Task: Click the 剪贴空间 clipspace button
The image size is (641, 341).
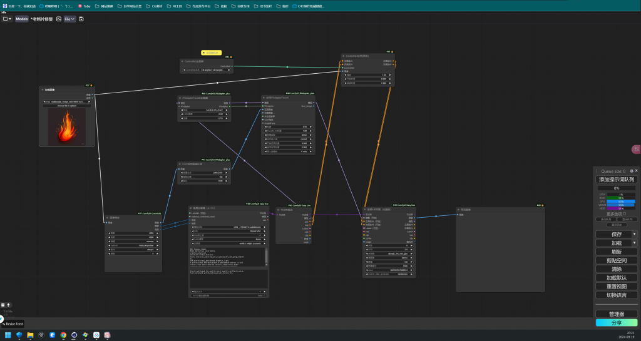Action: click(x=616, y=260)
